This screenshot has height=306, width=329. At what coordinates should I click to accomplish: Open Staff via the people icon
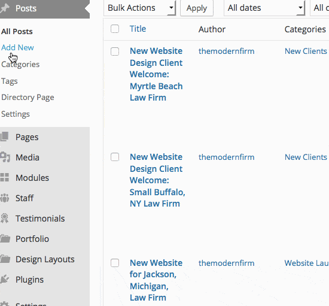point(4,198)
